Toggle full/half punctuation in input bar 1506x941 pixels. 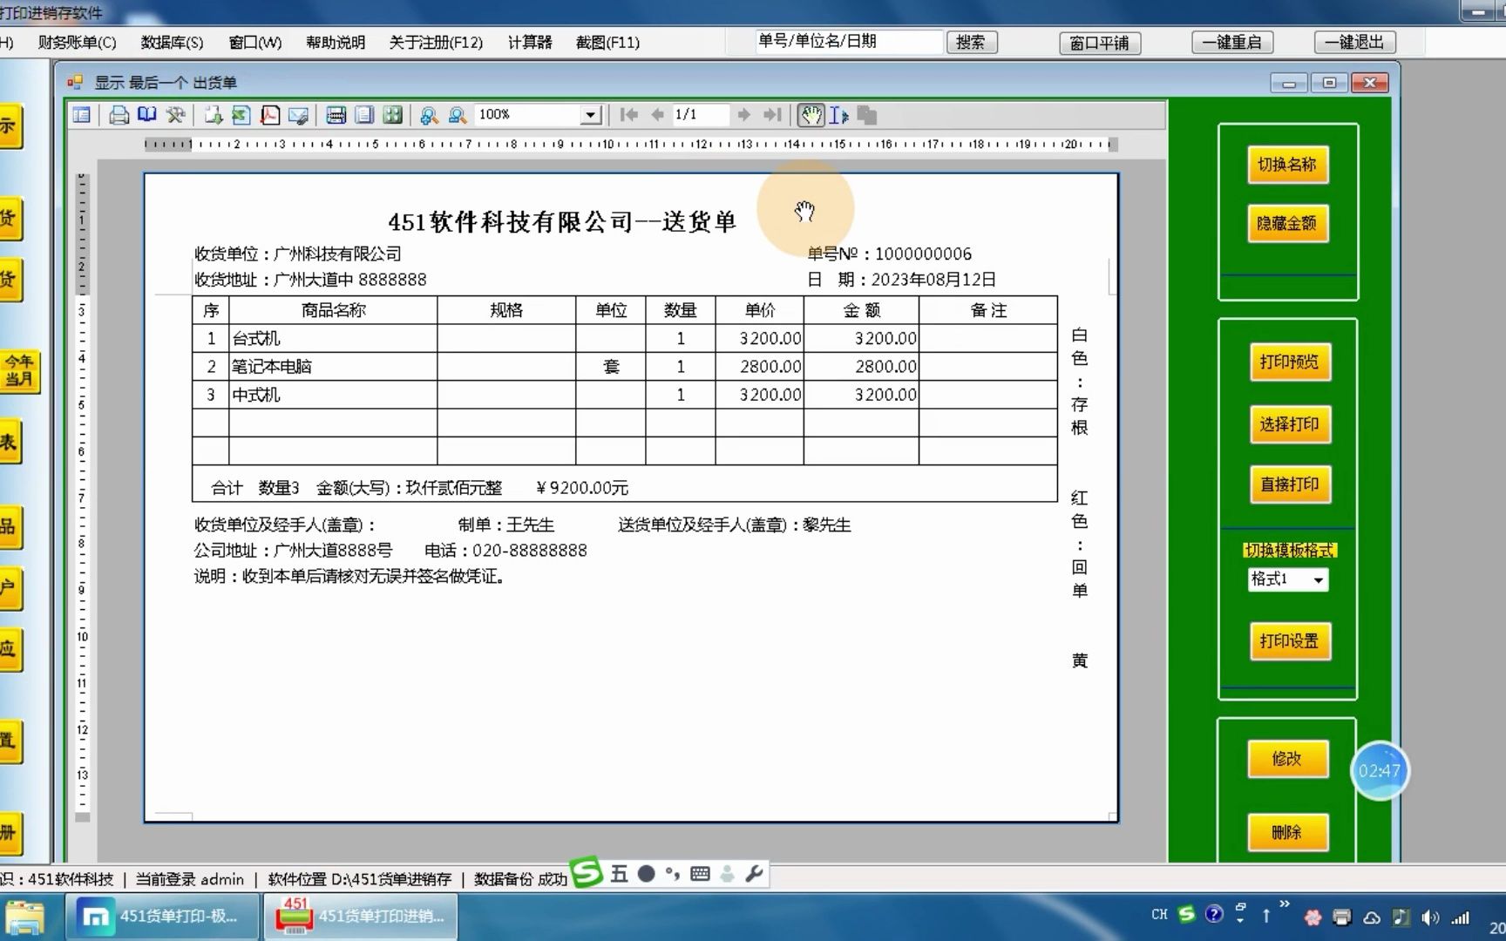[672, 874]
